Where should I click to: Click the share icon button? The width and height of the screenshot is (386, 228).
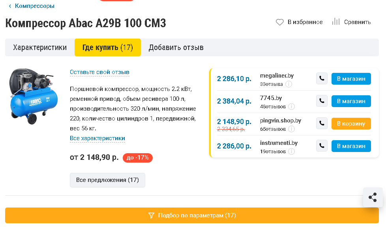coord(373,197)
